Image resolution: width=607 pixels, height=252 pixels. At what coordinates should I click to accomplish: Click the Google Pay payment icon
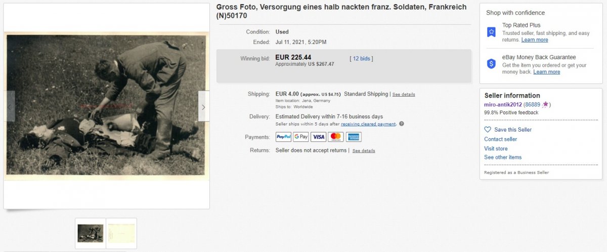click(301, 137)
